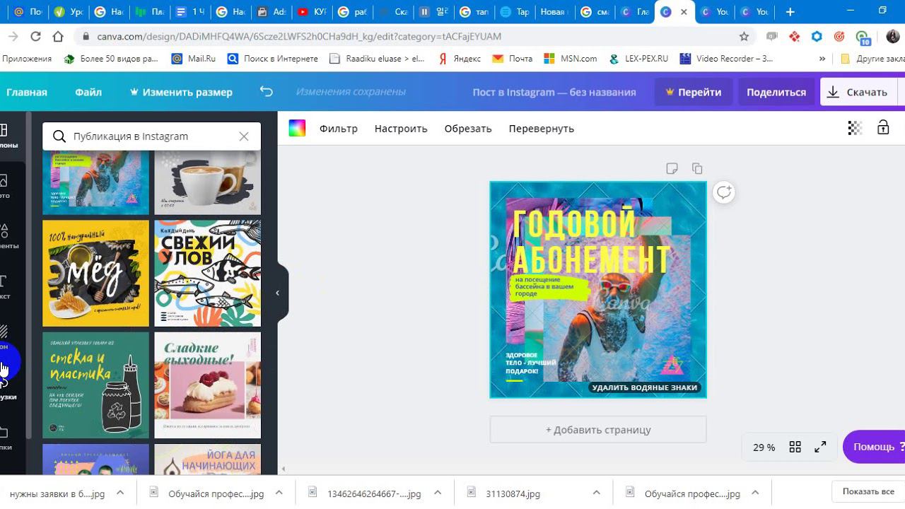Open the Mail.Ru bookmark
This screenshot has width=905, height=509.
tap(194, 59)
